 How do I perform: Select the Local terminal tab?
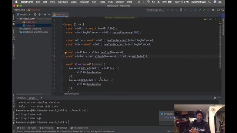[x=32, y=98]
